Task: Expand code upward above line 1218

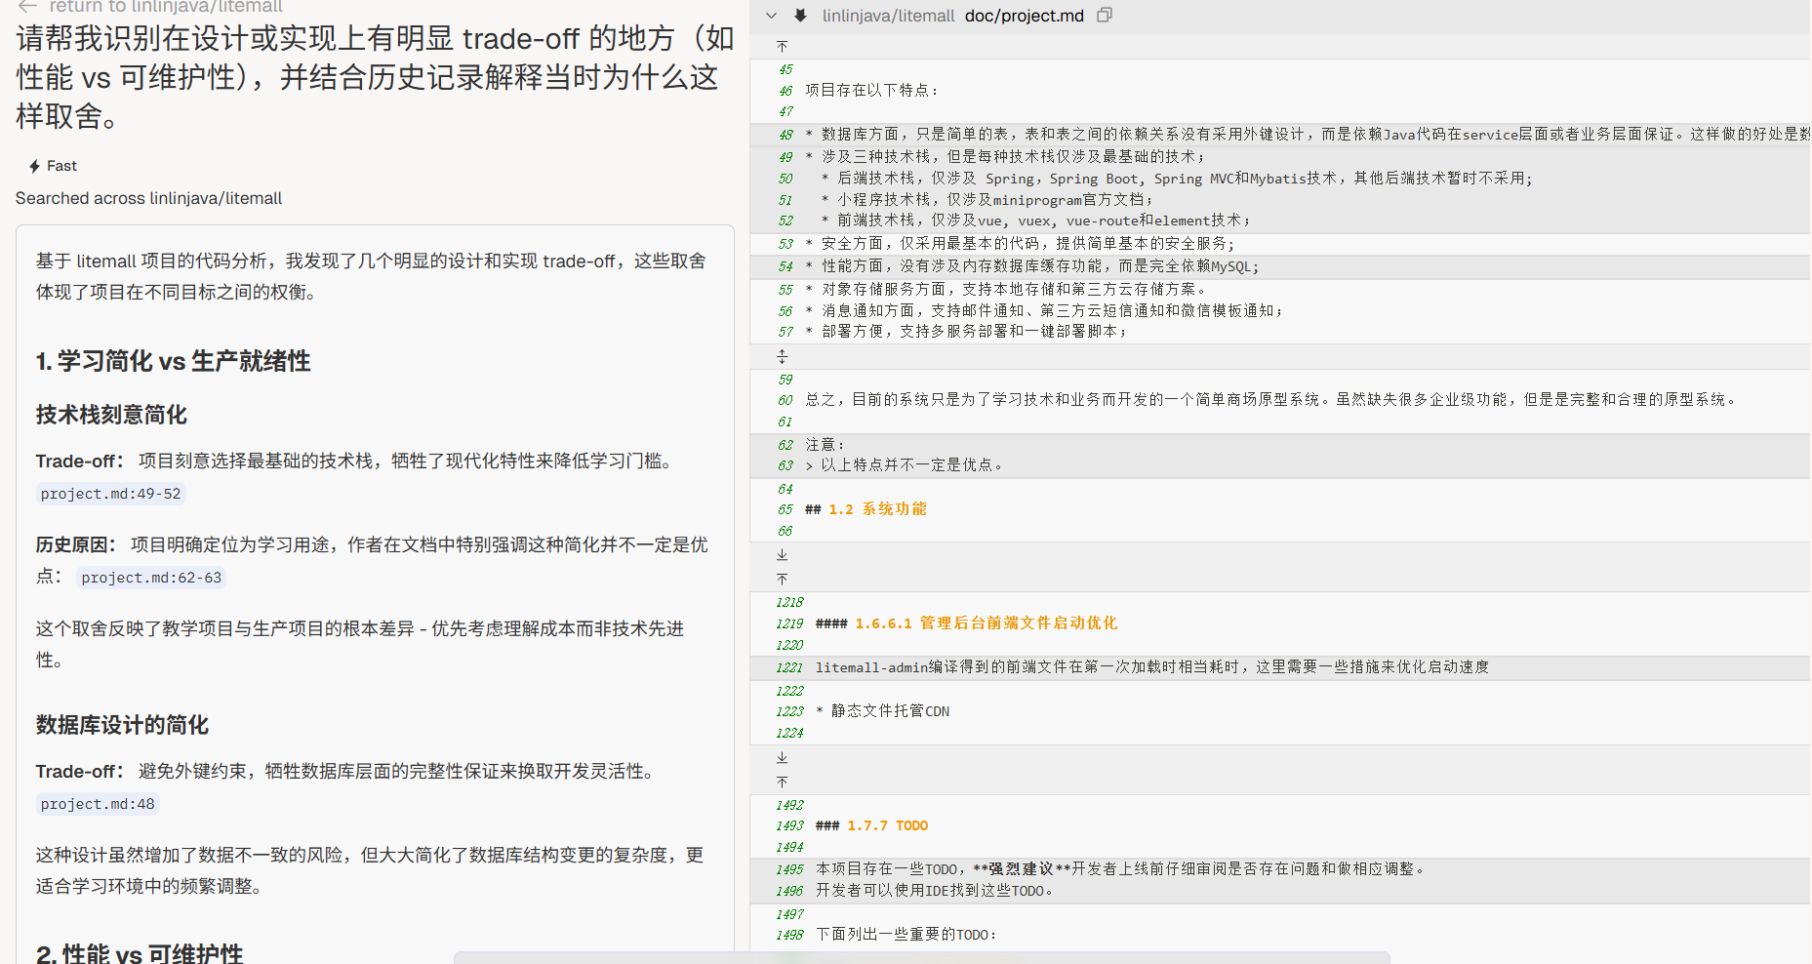Action: (782, 580)
